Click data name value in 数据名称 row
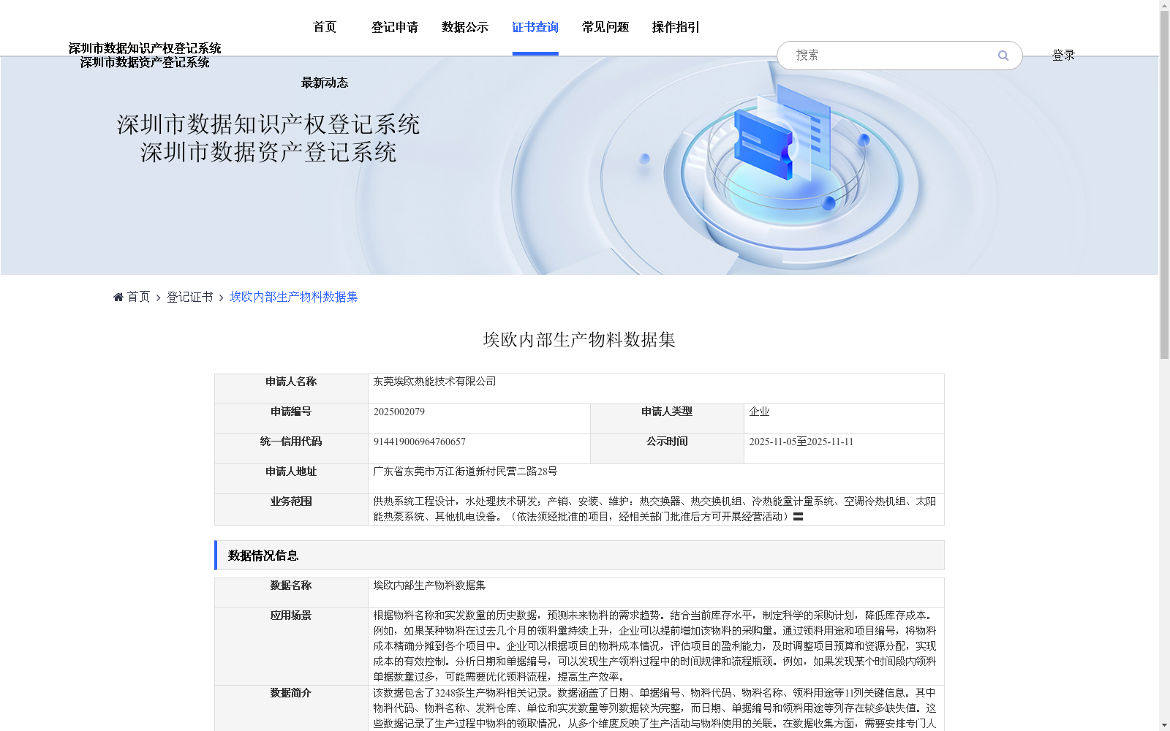The image size is (1170, 731). tap(429, 586)
